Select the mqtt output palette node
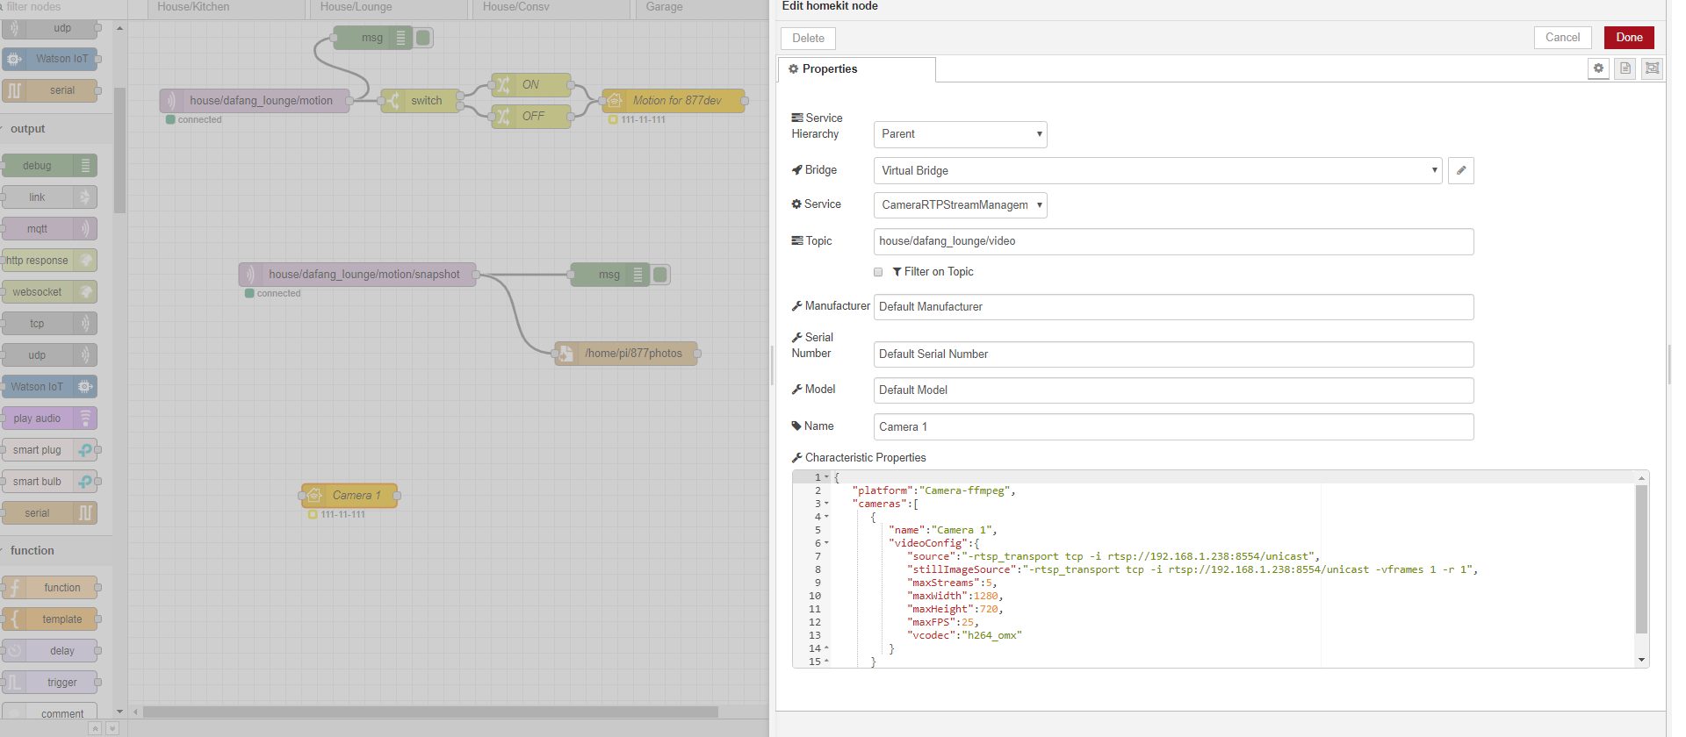 click(49, 229)
